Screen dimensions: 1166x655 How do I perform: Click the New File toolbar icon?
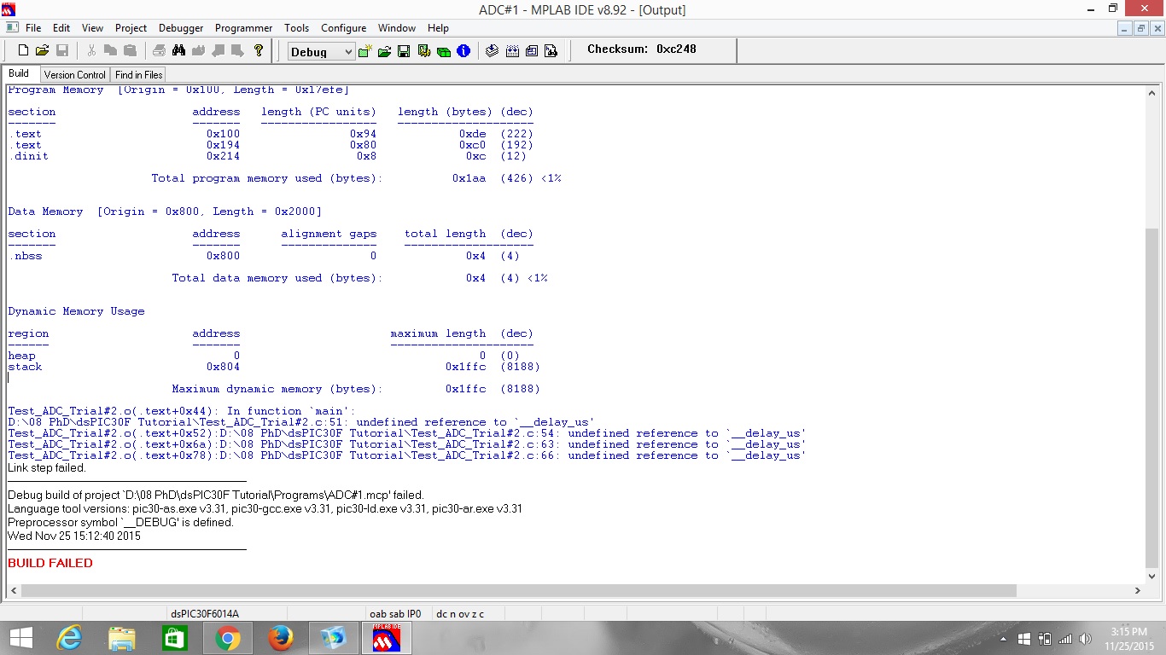click(24, 51)
